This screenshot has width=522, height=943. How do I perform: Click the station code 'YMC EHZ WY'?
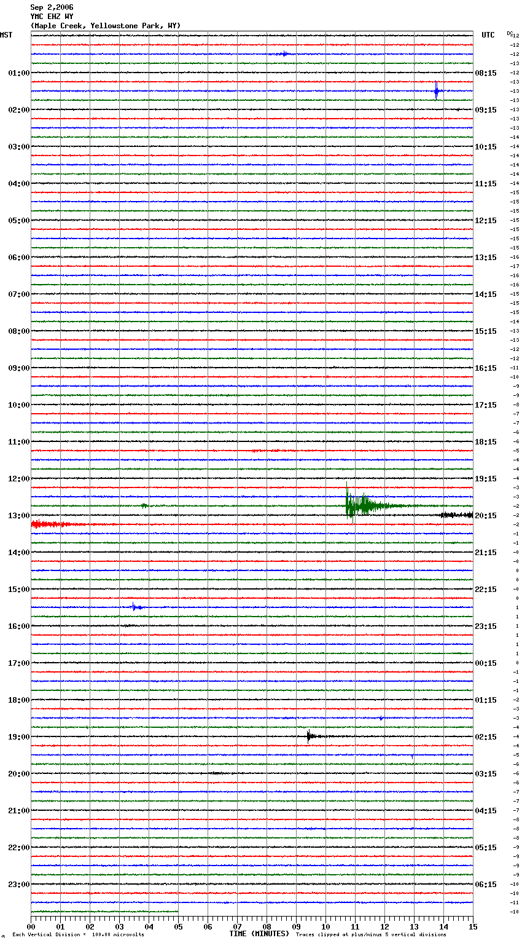(52, 17)
